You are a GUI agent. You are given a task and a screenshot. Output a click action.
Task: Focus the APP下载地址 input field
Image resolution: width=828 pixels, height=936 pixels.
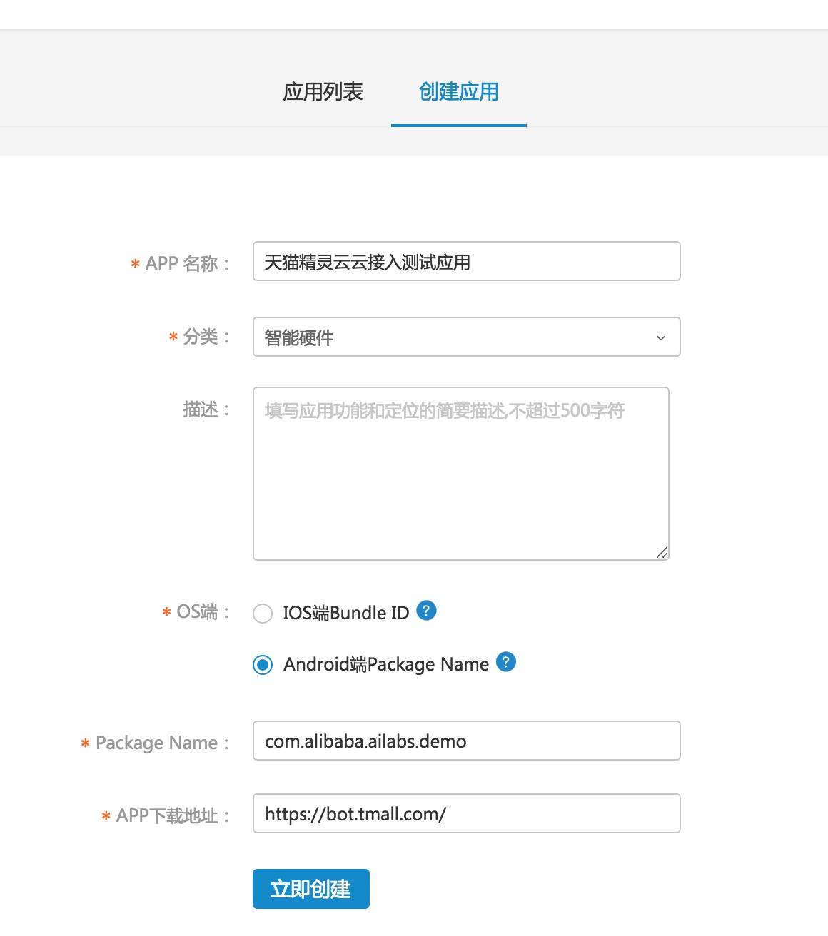[467, 813]
